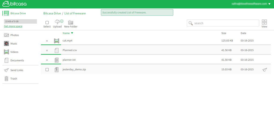Click the Trash bin icon
Image resolution: width=274 pixels, height=121 pixels.
(x=6, y=79)
